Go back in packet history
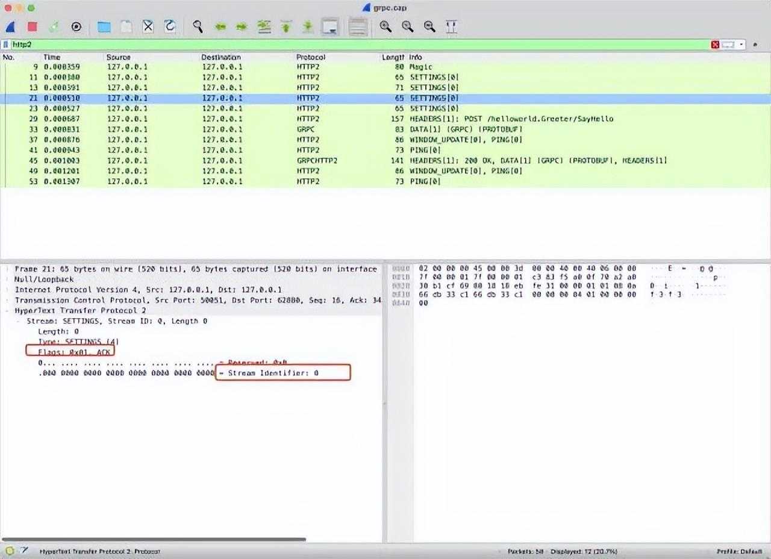Viewport: 771px width, 559px height. pyautogui.click(x=220, y=27)
